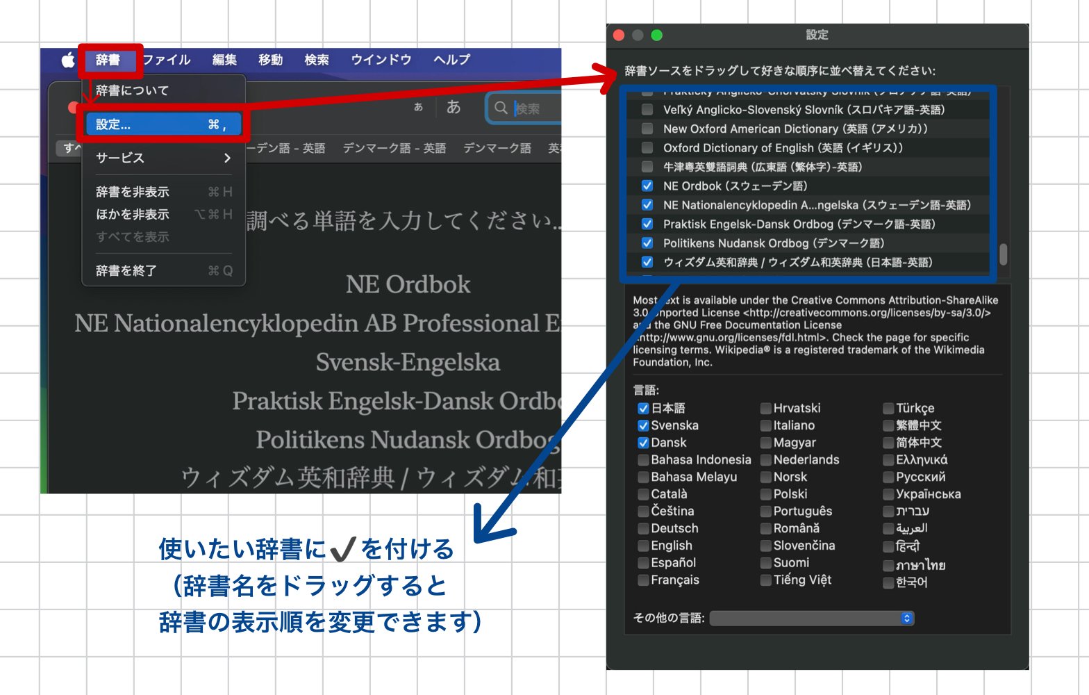Check Čeština language checkbox

[643, 512]
